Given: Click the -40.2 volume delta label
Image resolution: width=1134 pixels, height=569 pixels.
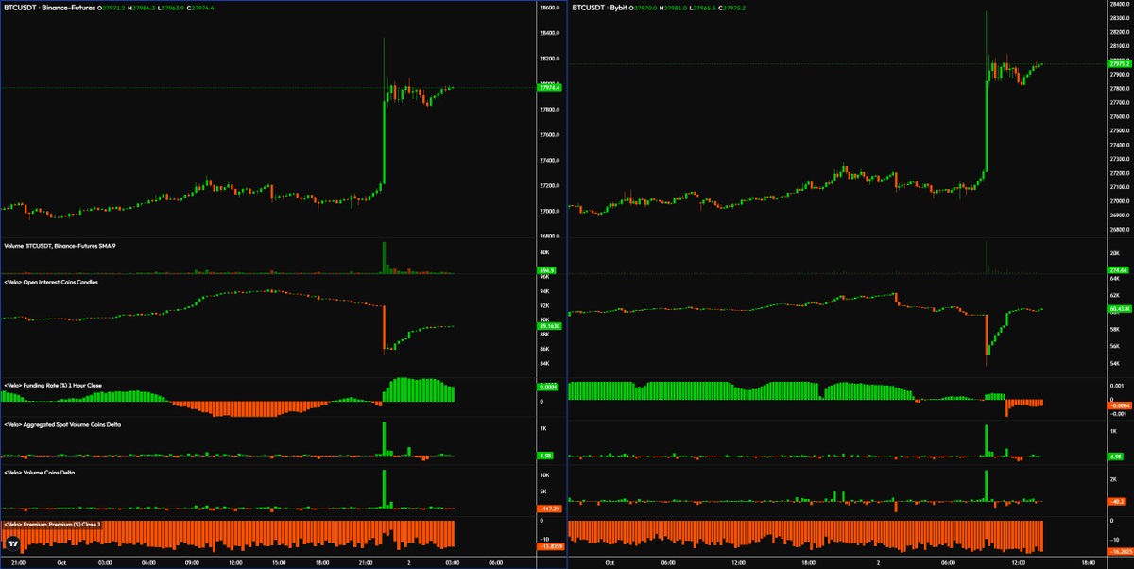Looking at the screenshot, I should pos(1116,501).
